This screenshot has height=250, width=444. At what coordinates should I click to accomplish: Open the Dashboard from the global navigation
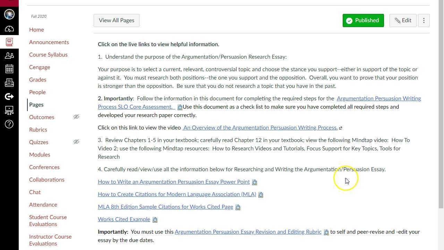point(9,29)
